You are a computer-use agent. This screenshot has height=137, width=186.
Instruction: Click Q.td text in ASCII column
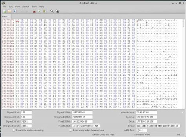click(146, 88)
